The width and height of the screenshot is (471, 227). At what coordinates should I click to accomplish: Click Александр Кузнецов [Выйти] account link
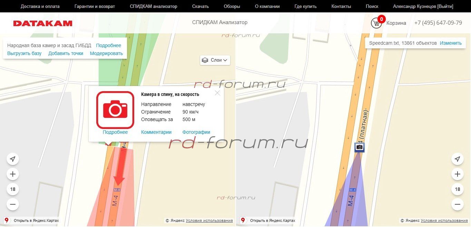point(423,6)
